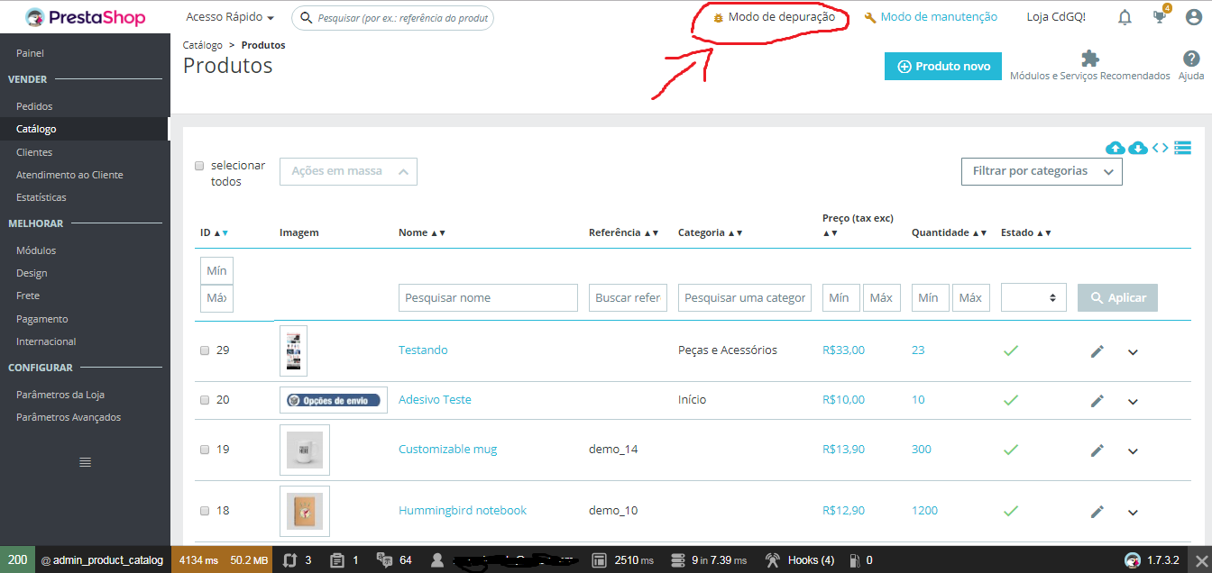Open the Ações em massa dropdown
Screen dimensions: 1212x573
pyautogui.click(x=348, y=171)
